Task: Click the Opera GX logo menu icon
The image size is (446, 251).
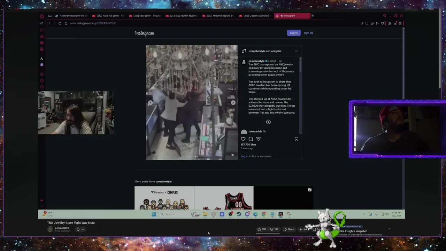Action: (x=42, y=16)
